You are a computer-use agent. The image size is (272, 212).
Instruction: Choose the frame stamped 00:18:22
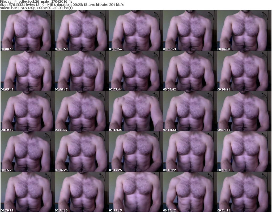190,152
